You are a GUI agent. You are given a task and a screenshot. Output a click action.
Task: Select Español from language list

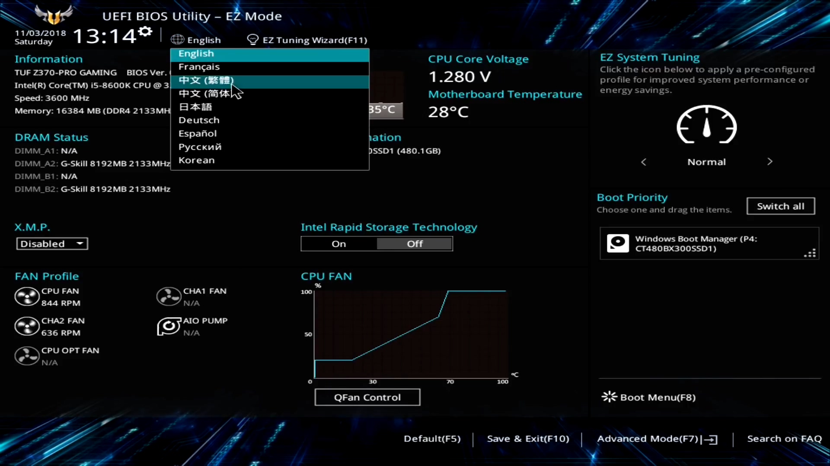click(197, 133)
